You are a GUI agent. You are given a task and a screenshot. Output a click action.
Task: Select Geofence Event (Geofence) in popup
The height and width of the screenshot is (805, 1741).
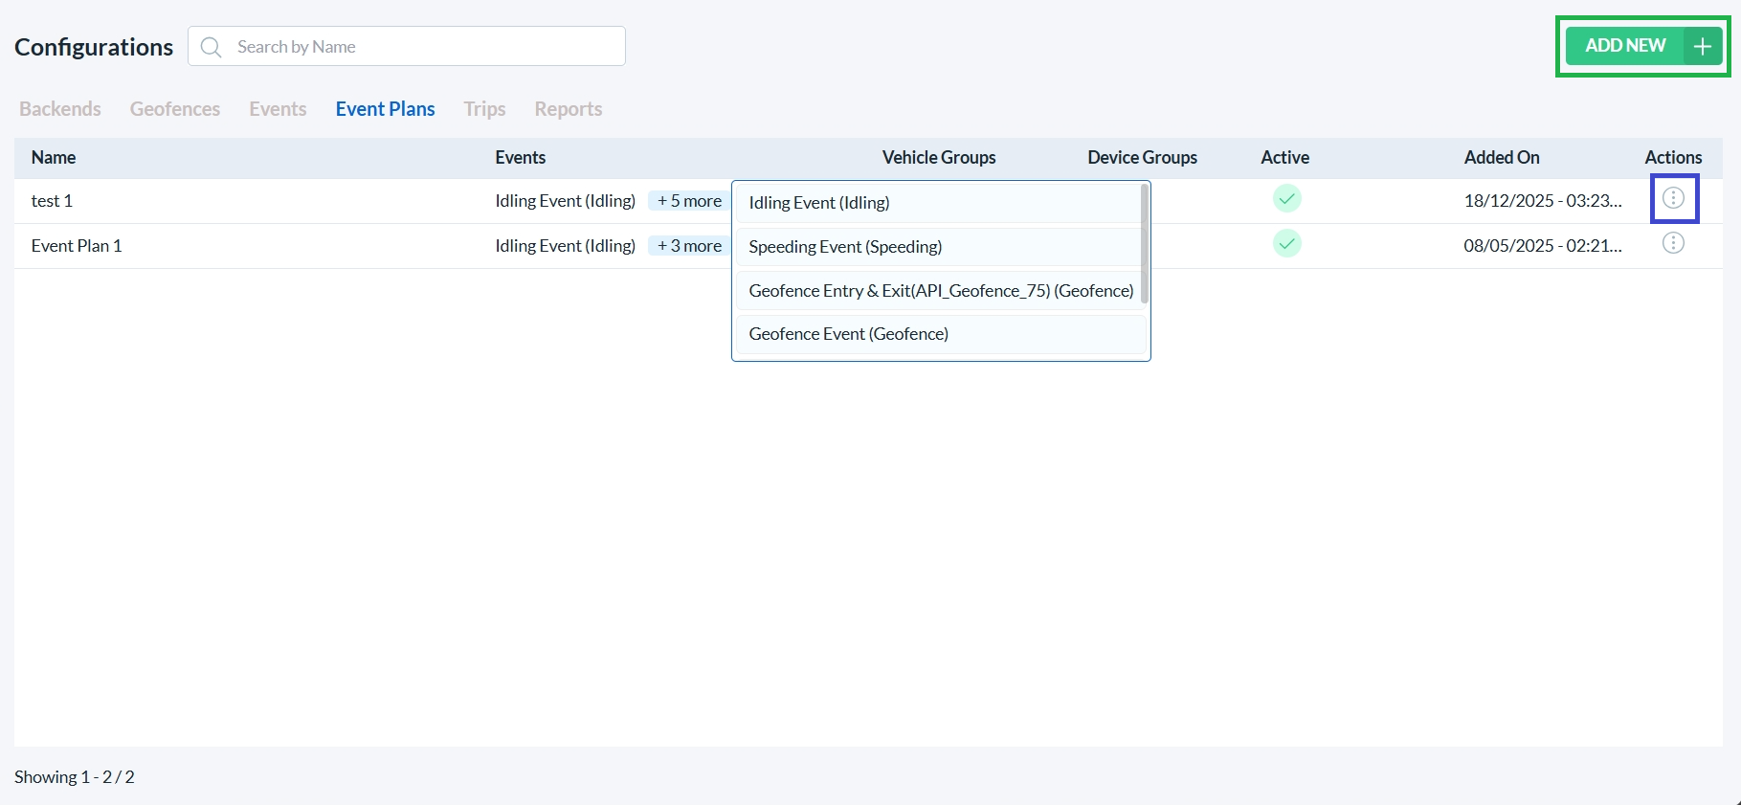[x=848, y=334]
